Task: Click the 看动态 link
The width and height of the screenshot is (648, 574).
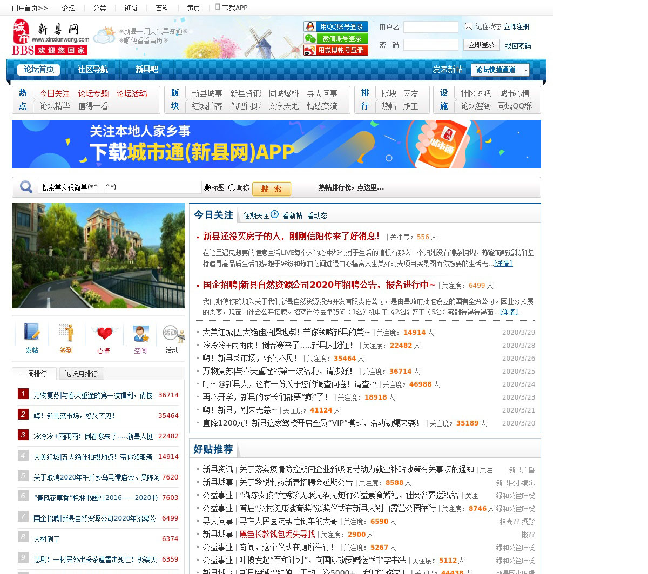Action: coord(317,215)
